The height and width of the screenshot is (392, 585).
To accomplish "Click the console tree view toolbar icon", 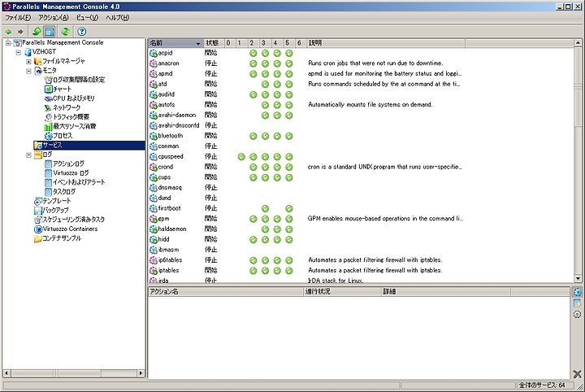I will point(50,32).
